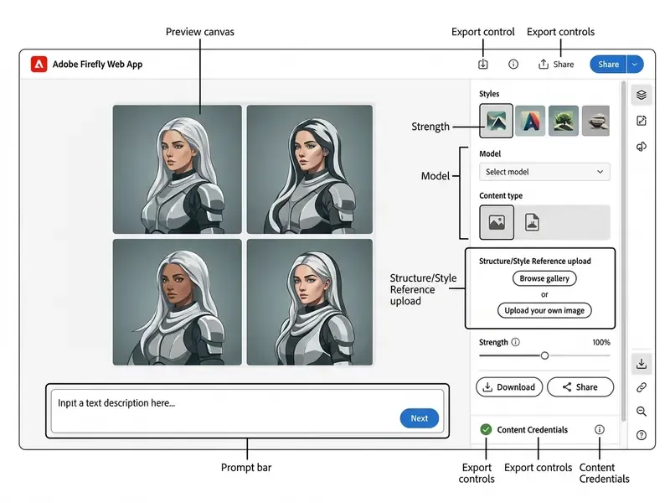This screenshot has width=670, height=503.
Task: Click the 100% strength value
Action: (601, 342)
